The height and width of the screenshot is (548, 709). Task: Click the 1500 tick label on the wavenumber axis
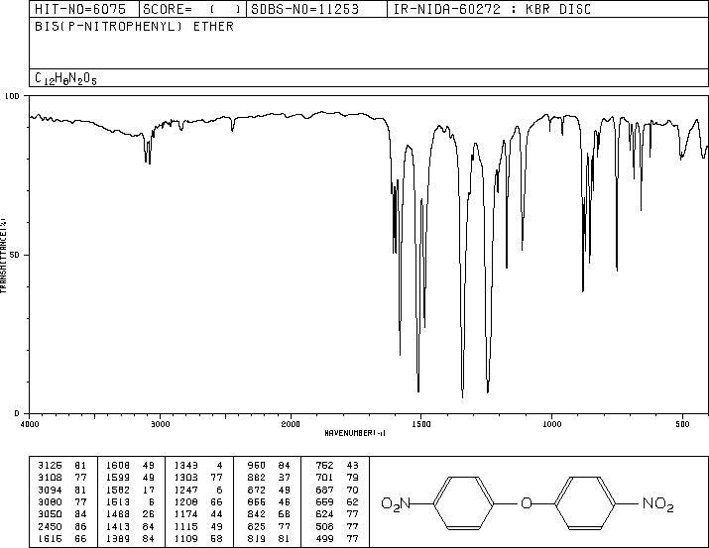tap(421, 424)
